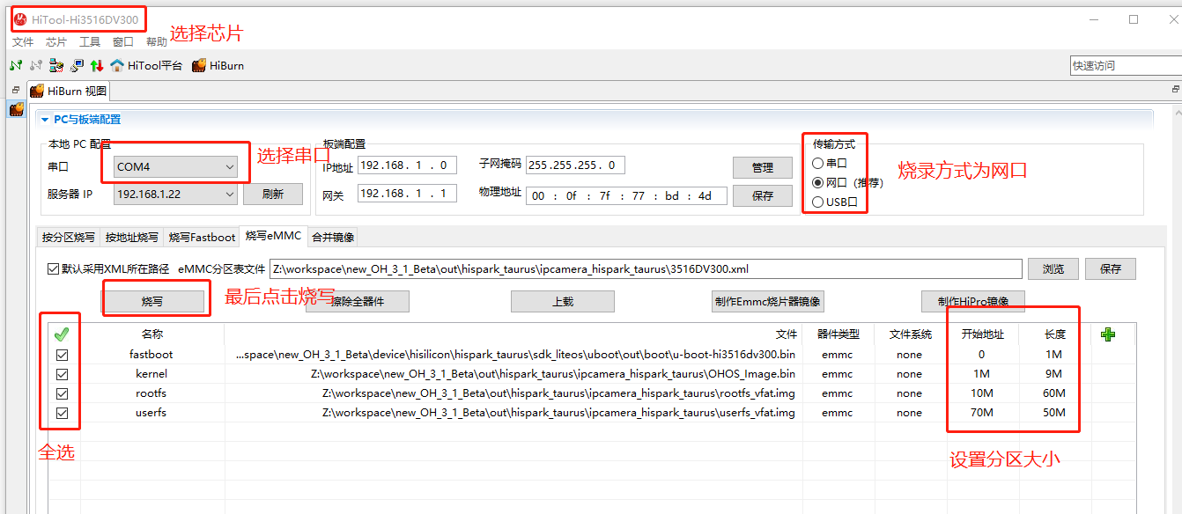Image resolution: width=1182 pixels, height=514 pixels.
Task: Toggle the rootfs partition checkbox
Action: (x=62, y=393)
